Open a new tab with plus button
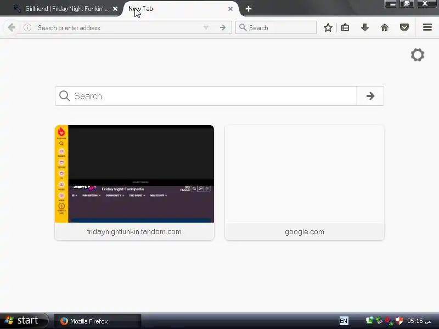This screenshot has height=329, width=439. click(249, 9)
